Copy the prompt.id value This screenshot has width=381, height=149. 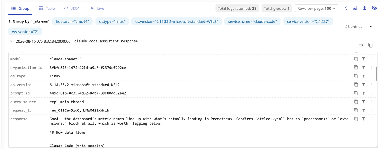(356, 93)
